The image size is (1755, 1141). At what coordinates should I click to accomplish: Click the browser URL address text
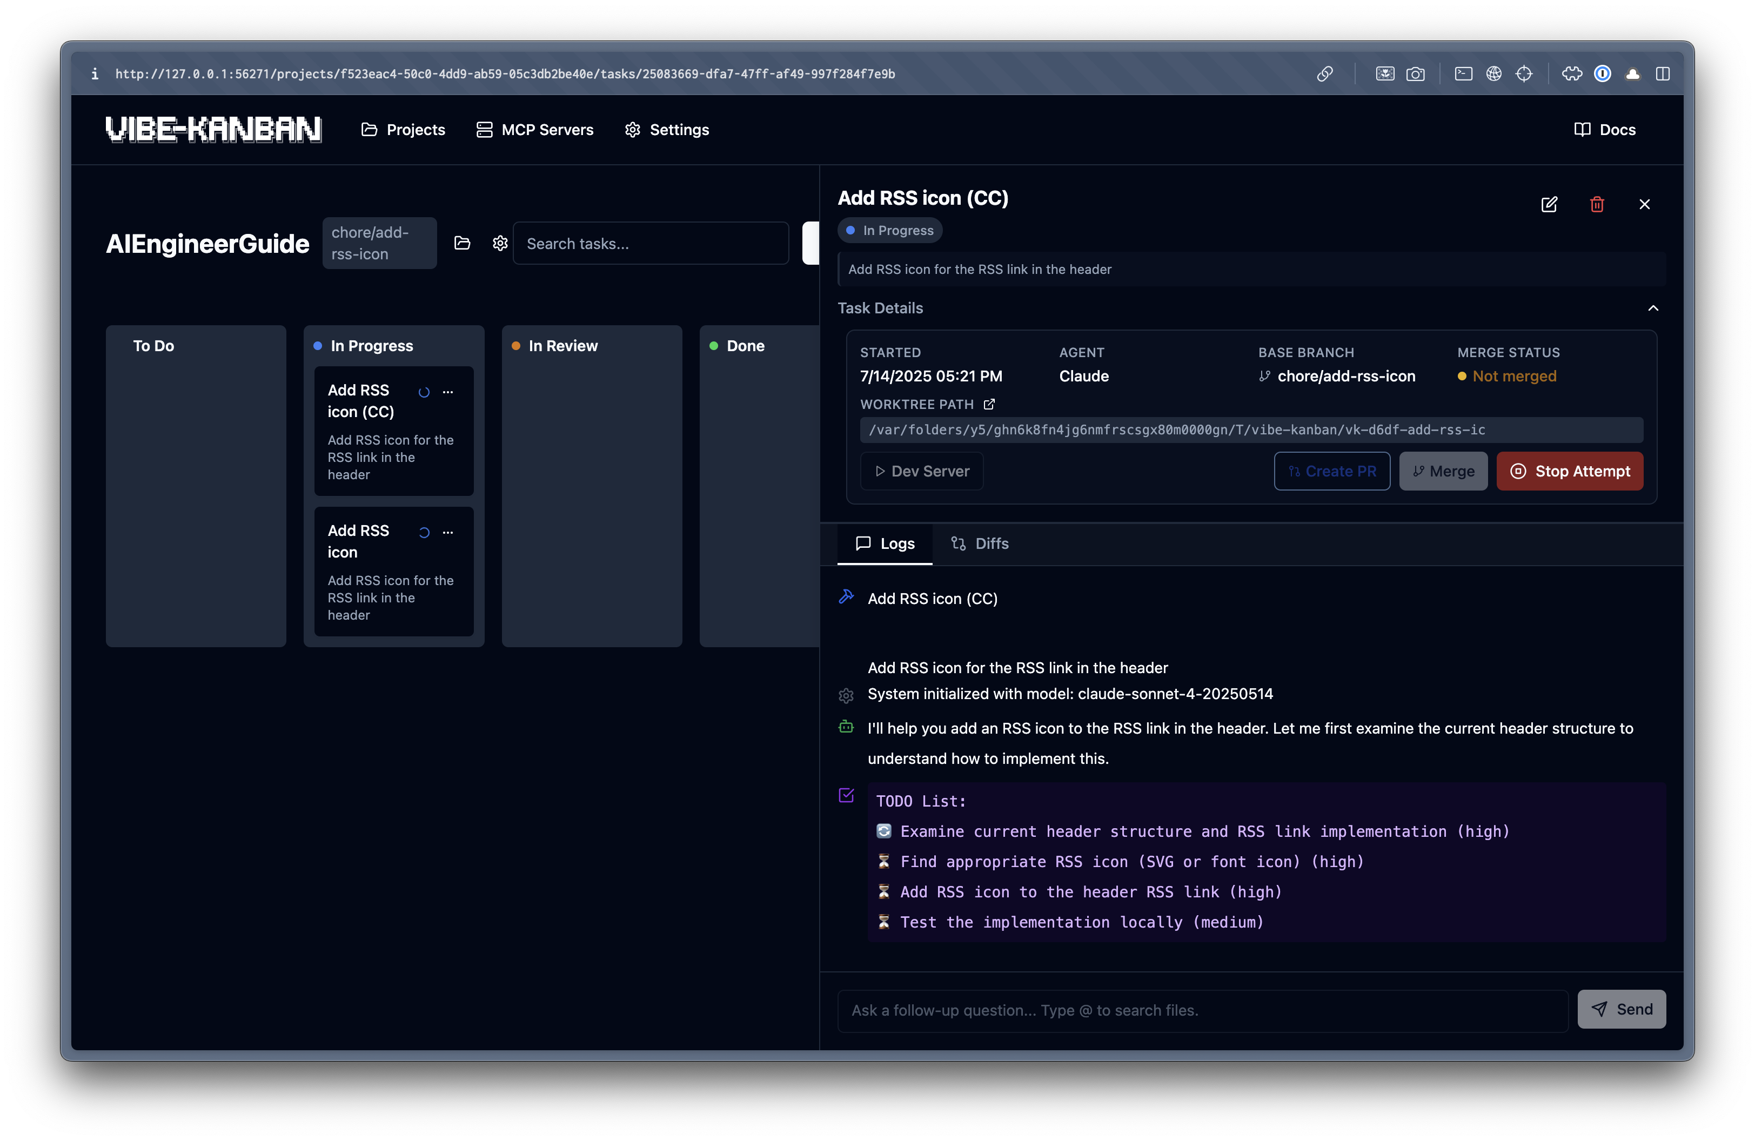pos(505,73)
